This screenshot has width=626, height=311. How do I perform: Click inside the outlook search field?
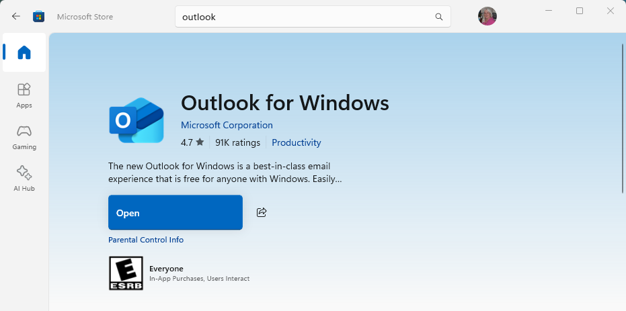click(x=313, y=17)
